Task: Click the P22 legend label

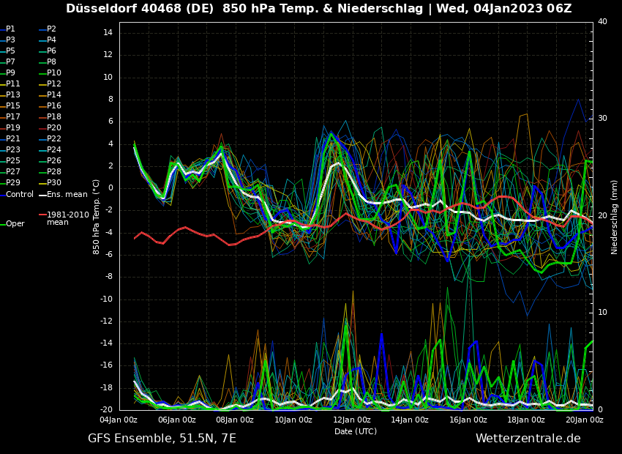Action: [54, 139]
